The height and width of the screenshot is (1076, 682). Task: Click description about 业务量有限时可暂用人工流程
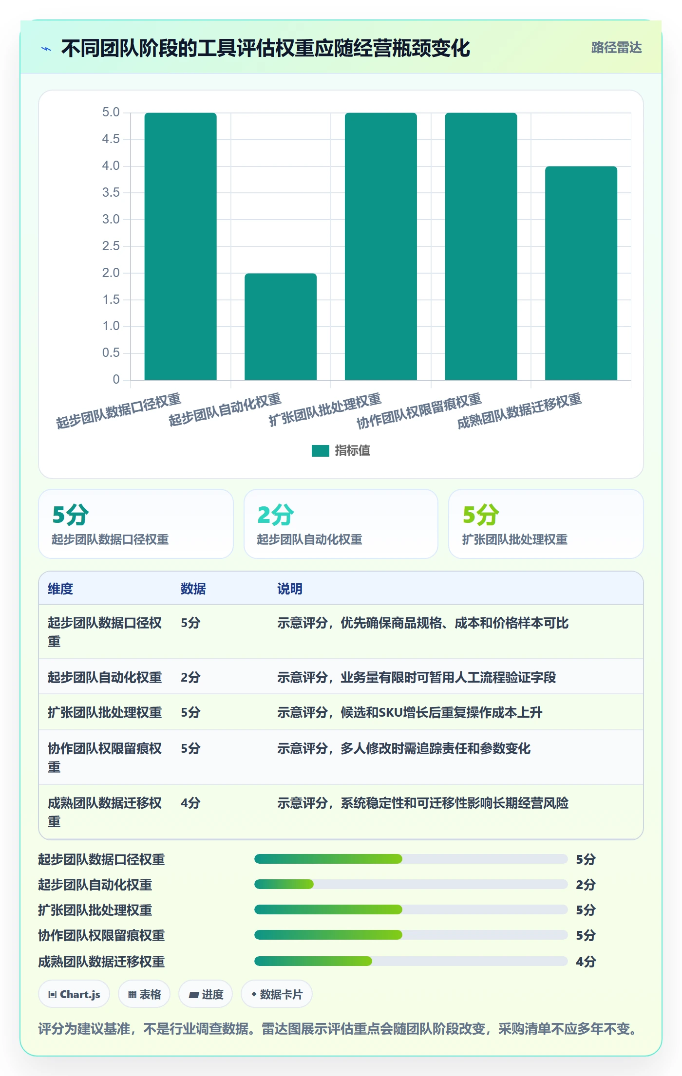click(417, 677)
